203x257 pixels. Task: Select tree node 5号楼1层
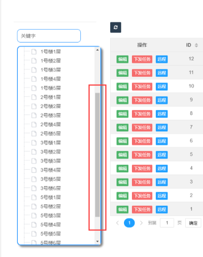click(x=51, y=197)
